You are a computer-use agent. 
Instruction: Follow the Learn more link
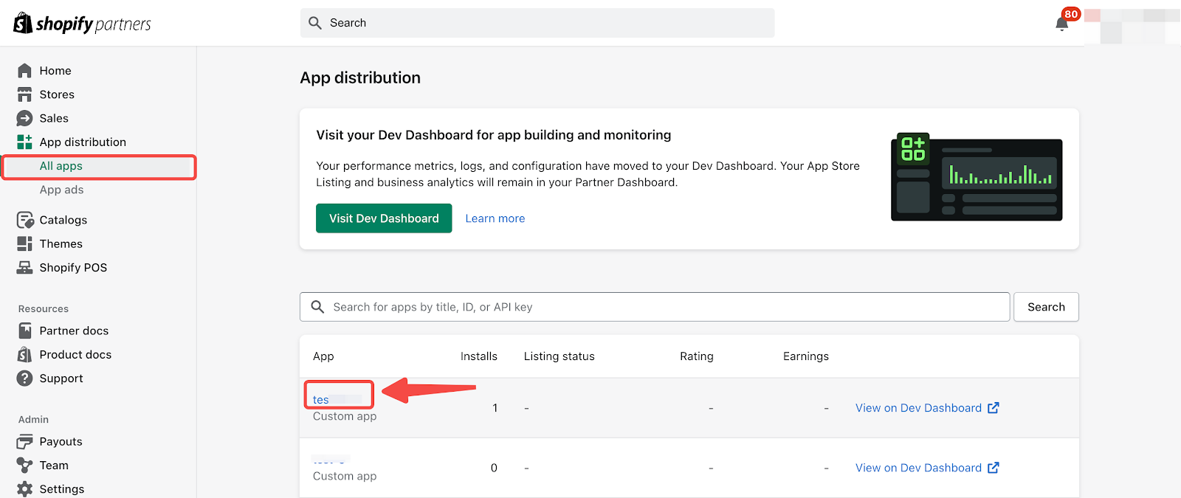tap(495, 218)
